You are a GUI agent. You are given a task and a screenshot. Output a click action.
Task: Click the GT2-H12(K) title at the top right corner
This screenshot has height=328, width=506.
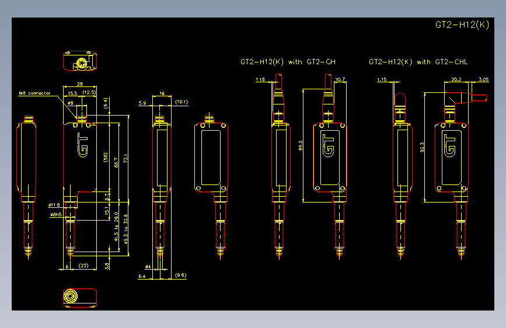(462, 25)
